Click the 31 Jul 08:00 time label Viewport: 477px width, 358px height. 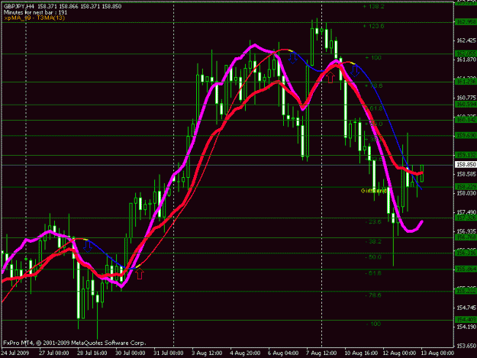pyautogui.click(x=169, y=353)
